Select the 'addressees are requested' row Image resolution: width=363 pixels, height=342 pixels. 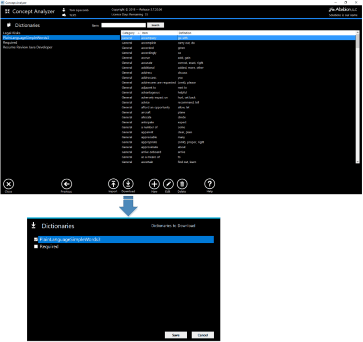(238, 83)
